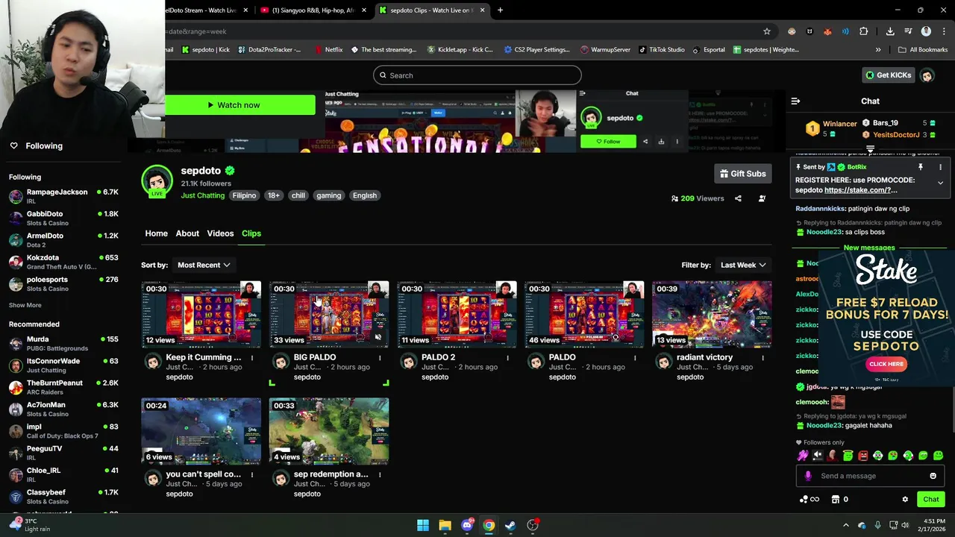Focus the Send a message field

869,476
